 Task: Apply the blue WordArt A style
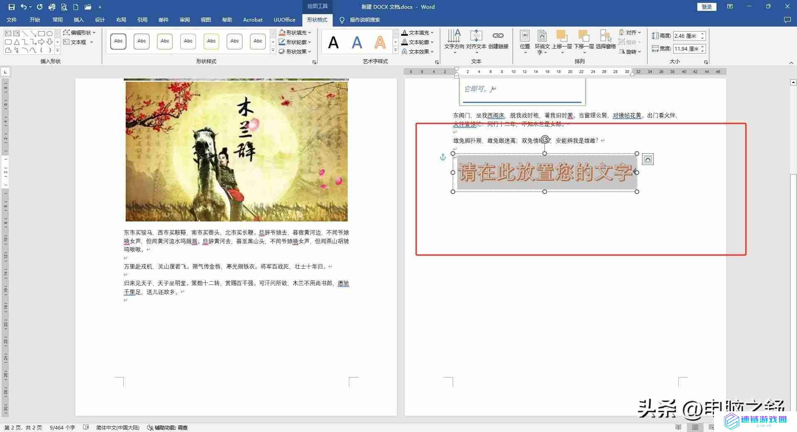pos(357,42)
